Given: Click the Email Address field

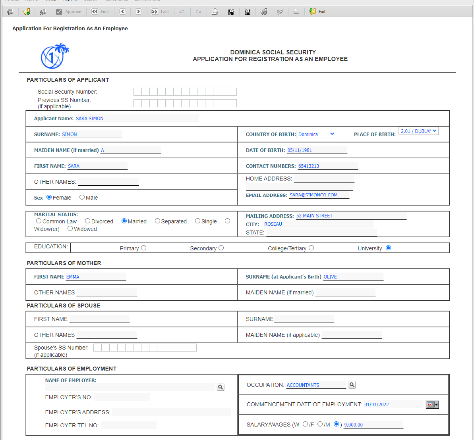Looking at the screenshot, I should pyautogui.click(x=319, y=195).
